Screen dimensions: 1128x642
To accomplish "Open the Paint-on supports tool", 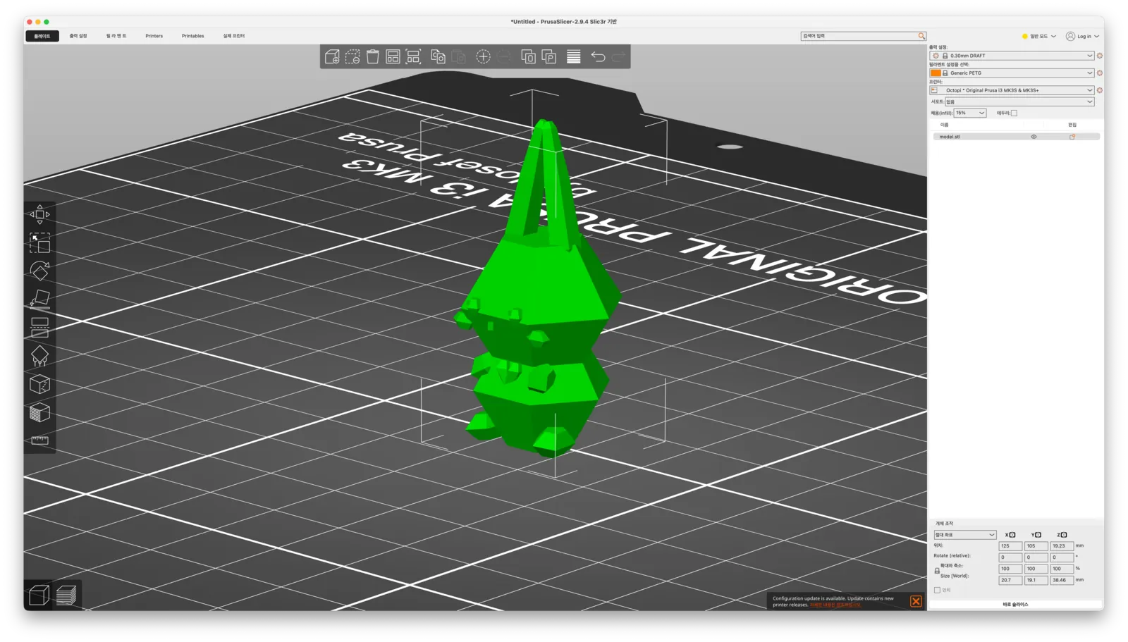I will [39, 356].
